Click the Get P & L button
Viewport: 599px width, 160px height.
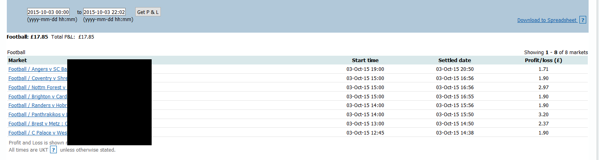pyautogui.click(x=148, y=12)
